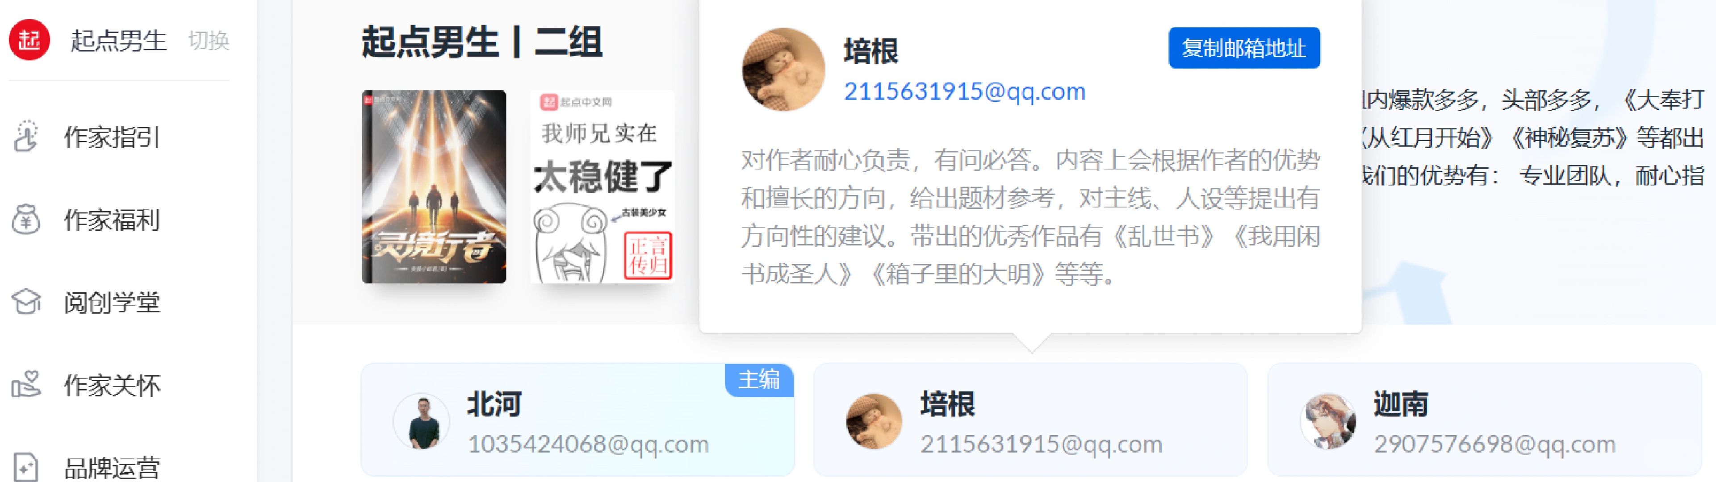Click the 2115631915@qq.com link in the popup
This screenshot has width=1716, height=482.
coord(965,91)
